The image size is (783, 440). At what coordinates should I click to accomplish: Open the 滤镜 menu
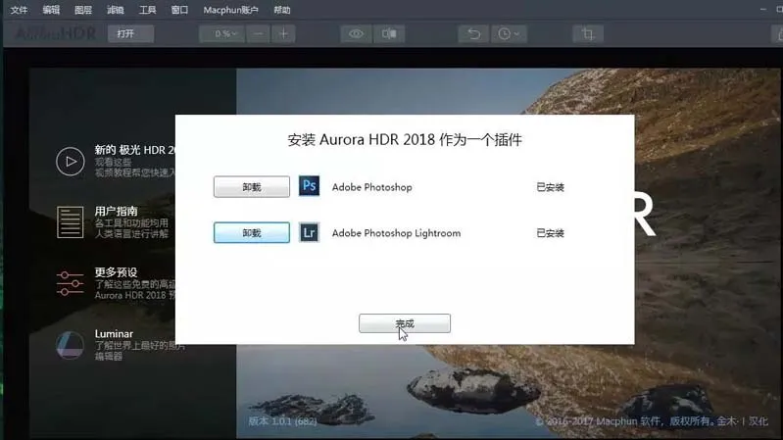(x=116, y=10)
